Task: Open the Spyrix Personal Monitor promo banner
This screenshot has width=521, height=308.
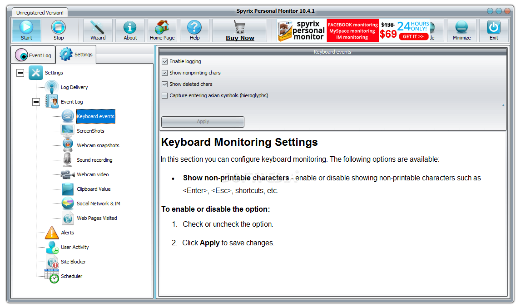Action: [353, 30]
